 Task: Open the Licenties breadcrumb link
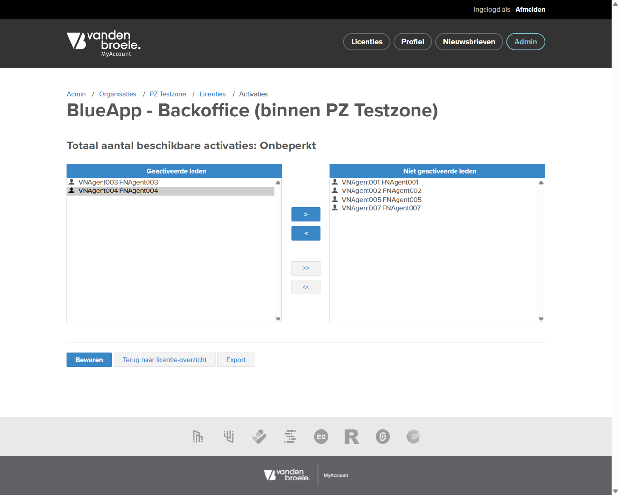tap(213, 94)
